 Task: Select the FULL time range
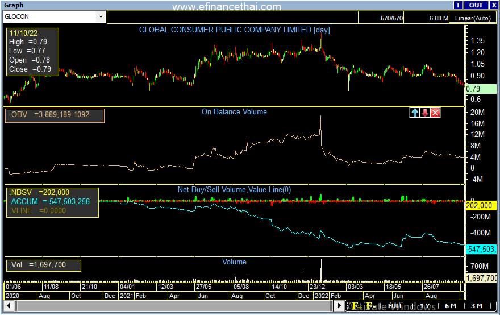395,306
